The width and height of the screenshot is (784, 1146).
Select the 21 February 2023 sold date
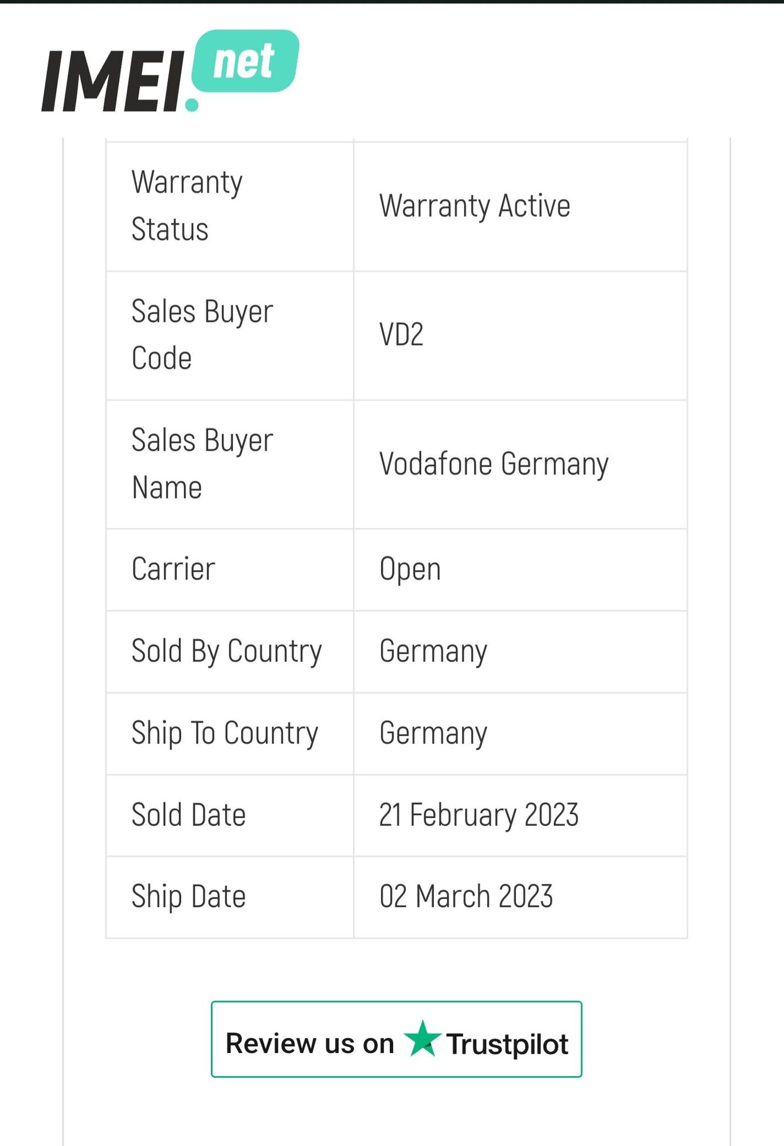479,815
